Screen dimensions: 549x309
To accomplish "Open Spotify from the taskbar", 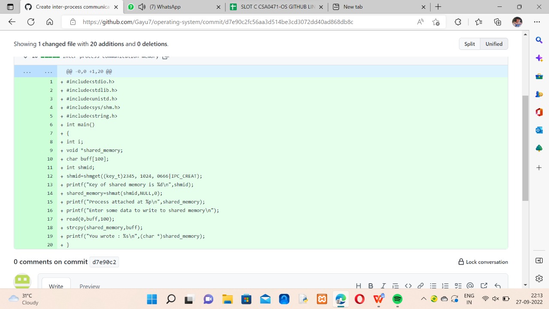I will (x=398, y=299).
